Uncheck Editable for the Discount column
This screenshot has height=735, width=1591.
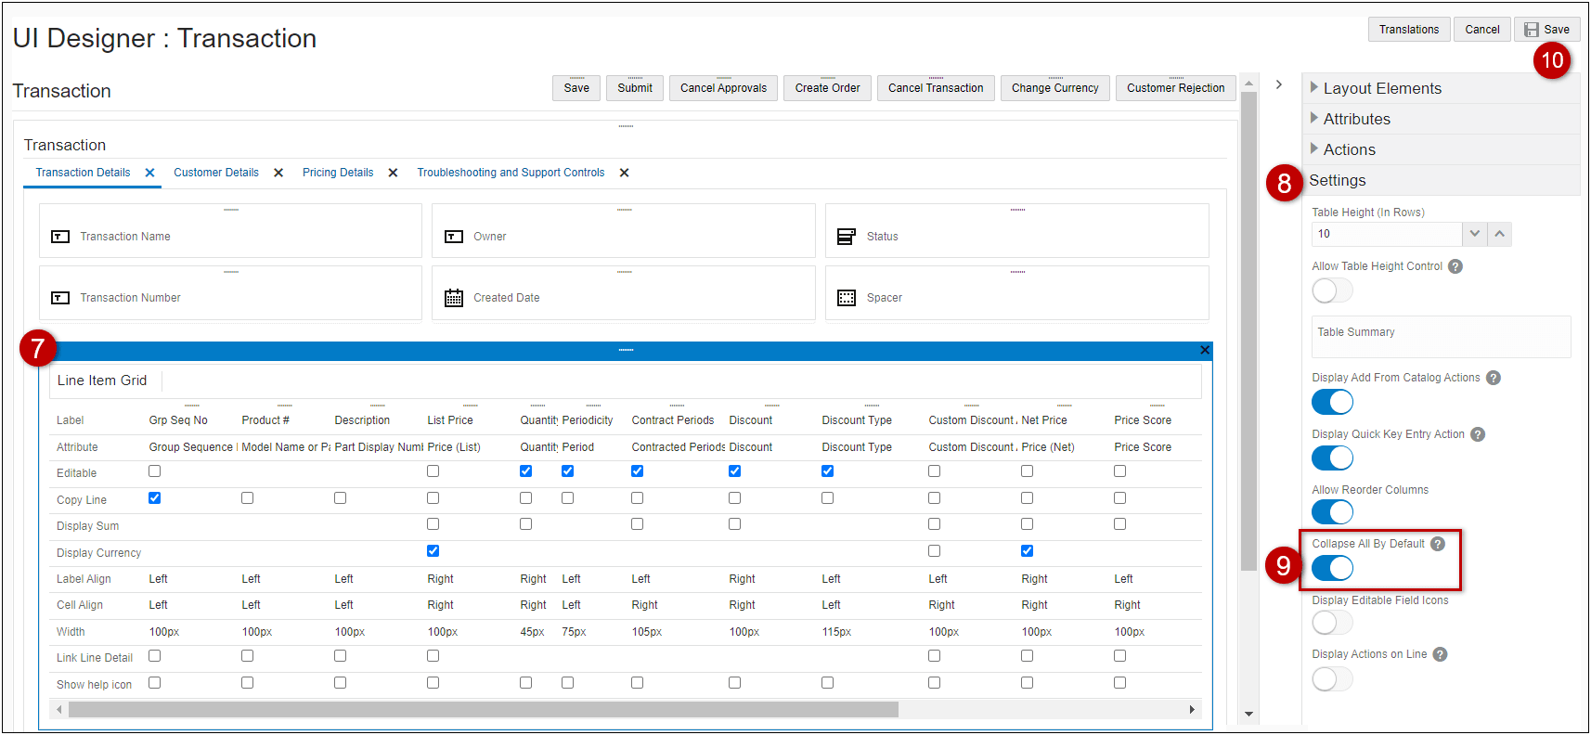734,471
